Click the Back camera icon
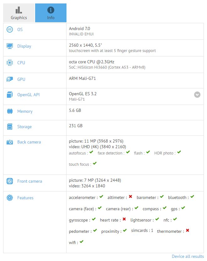Viewport: 207px width, 261px height. [10, 142]
